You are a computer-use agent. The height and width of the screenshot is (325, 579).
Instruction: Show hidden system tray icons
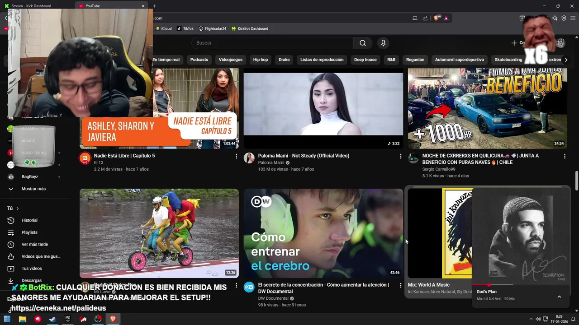531,319
